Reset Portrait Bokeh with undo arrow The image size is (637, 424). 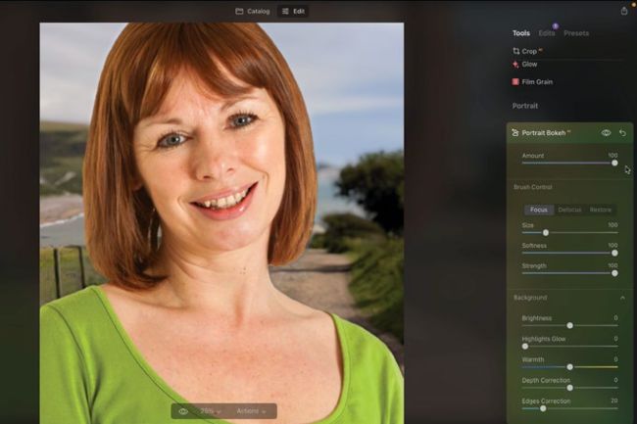(x=622, y=133)
